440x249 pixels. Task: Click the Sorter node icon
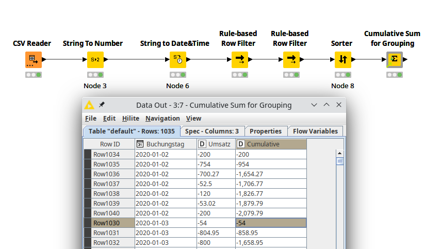(x=343, y=59)
